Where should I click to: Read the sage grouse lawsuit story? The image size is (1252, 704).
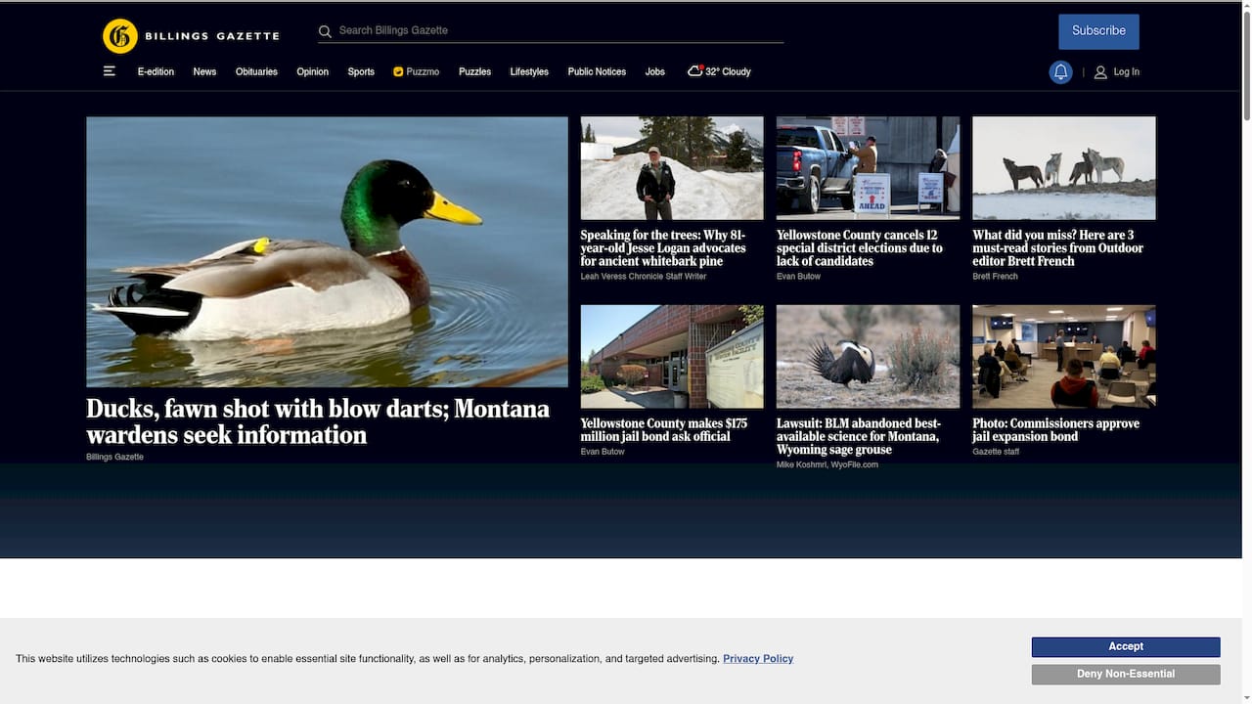857,436
